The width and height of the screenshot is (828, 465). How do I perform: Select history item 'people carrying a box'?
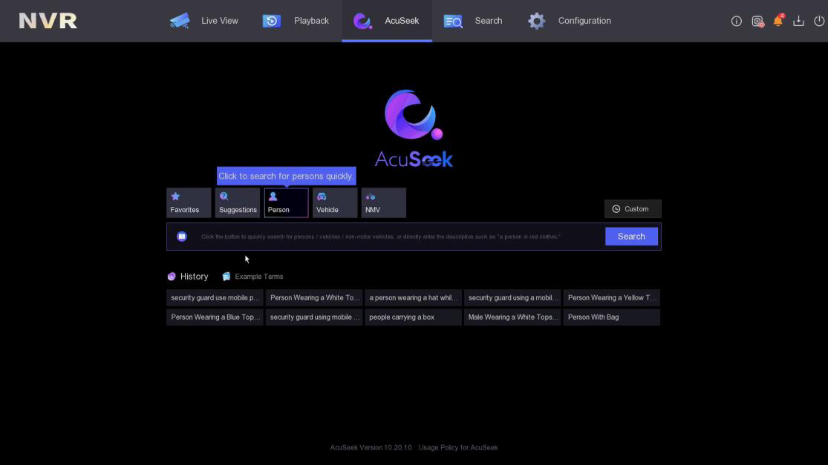pyautogui.click(x=413, y=317)
